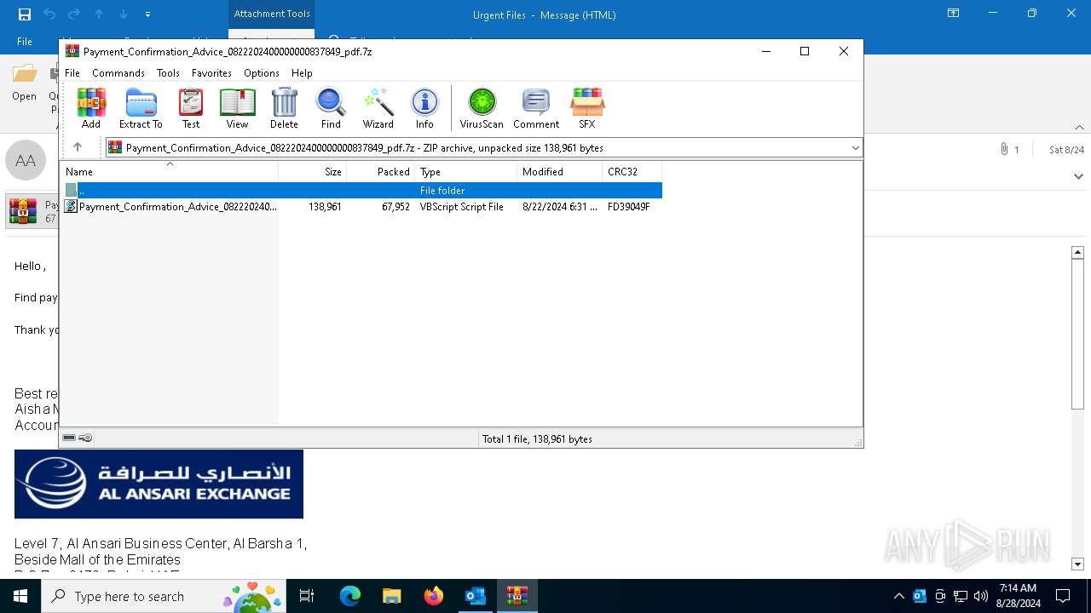Sort by Modified column header
Image resolution: width=1091 pixels, height=613 pixels.
tap(559, 171)
